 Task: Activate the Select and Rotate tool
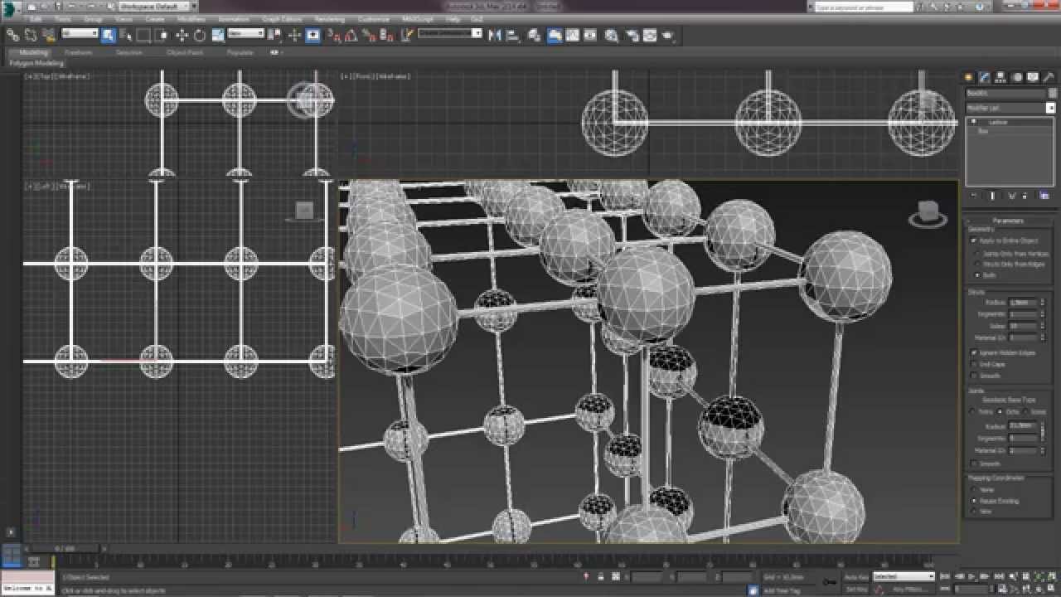[x=200, y=35]
